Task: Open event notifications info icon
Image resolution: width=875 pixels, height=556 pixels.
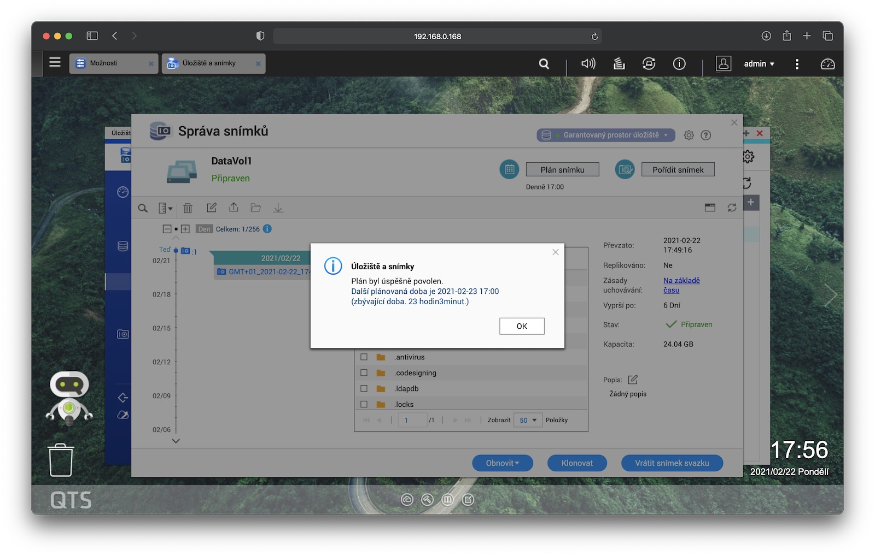Action: [x=679, y=64]
